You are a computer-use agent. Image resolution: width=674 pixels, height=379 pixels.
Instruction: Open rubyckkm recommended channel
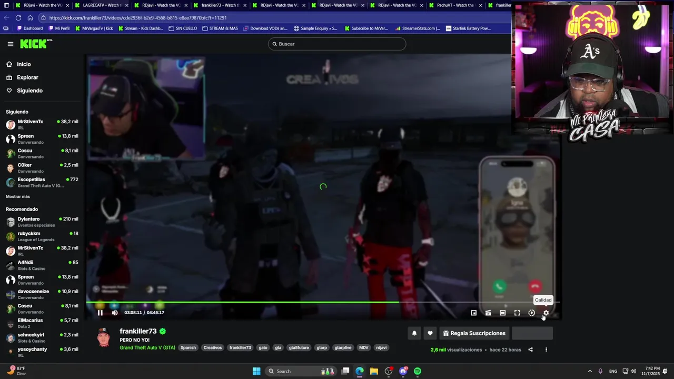coord(42,236)
